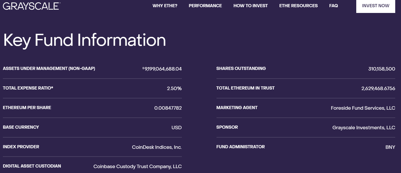
Task: Open the ETHE RESOURCES section
Action: 298,5
